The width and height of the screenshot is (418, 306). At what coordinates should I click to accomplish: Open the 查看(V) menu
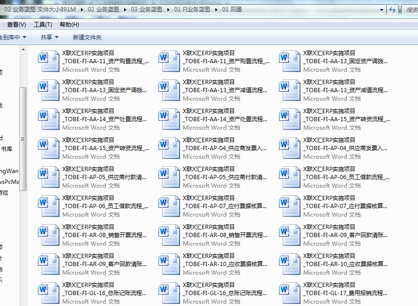pos(17,25)
